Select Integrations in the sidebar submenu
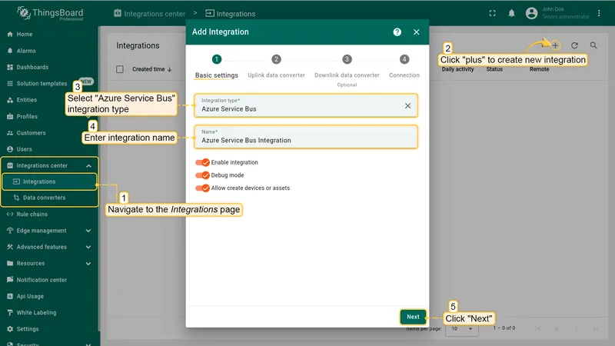 point(49,181)
